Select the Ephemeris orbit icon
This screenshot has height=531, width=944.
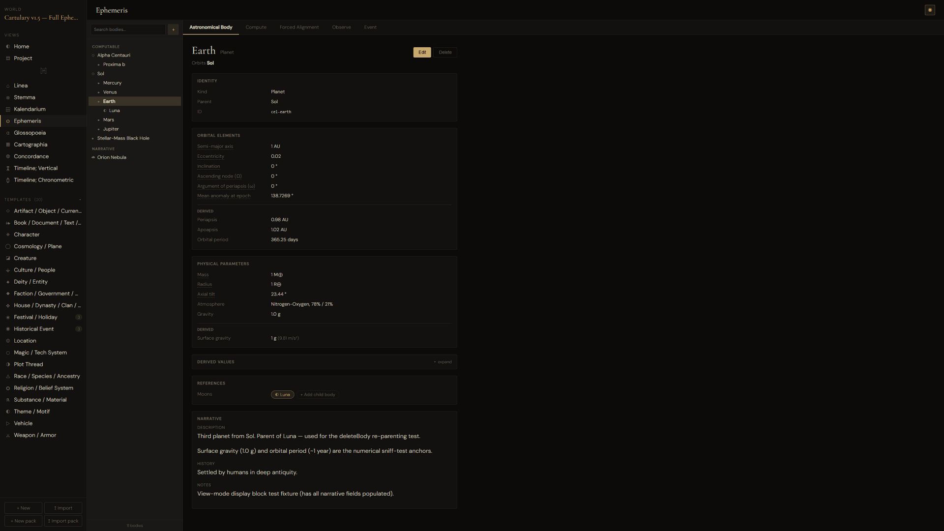[8, 121]
